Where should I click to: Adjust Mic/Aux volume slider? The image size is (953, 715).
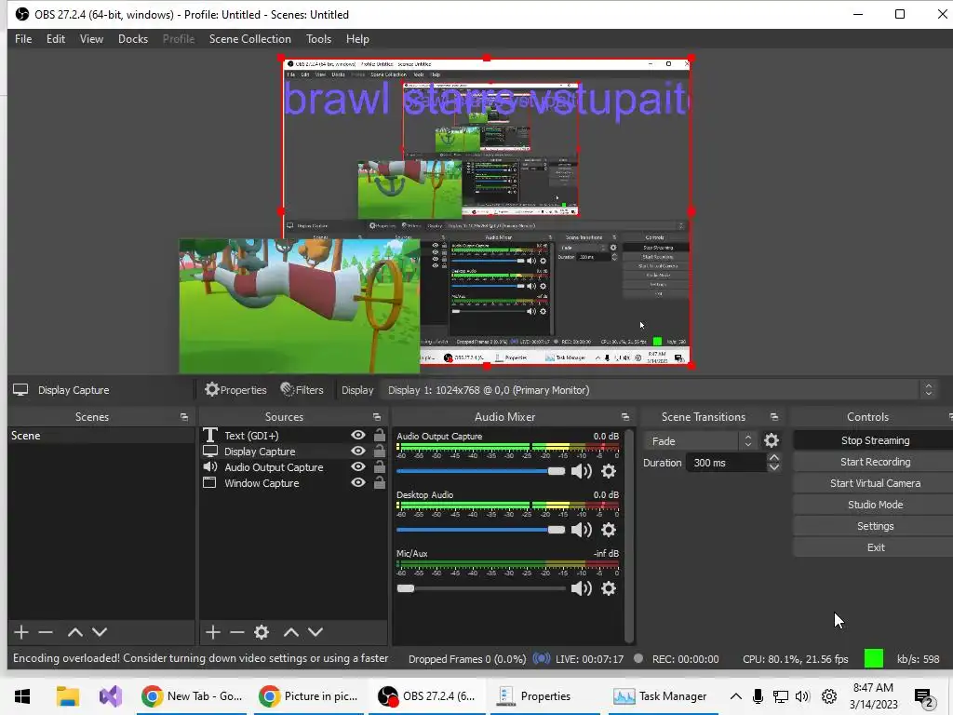point(481,588)
